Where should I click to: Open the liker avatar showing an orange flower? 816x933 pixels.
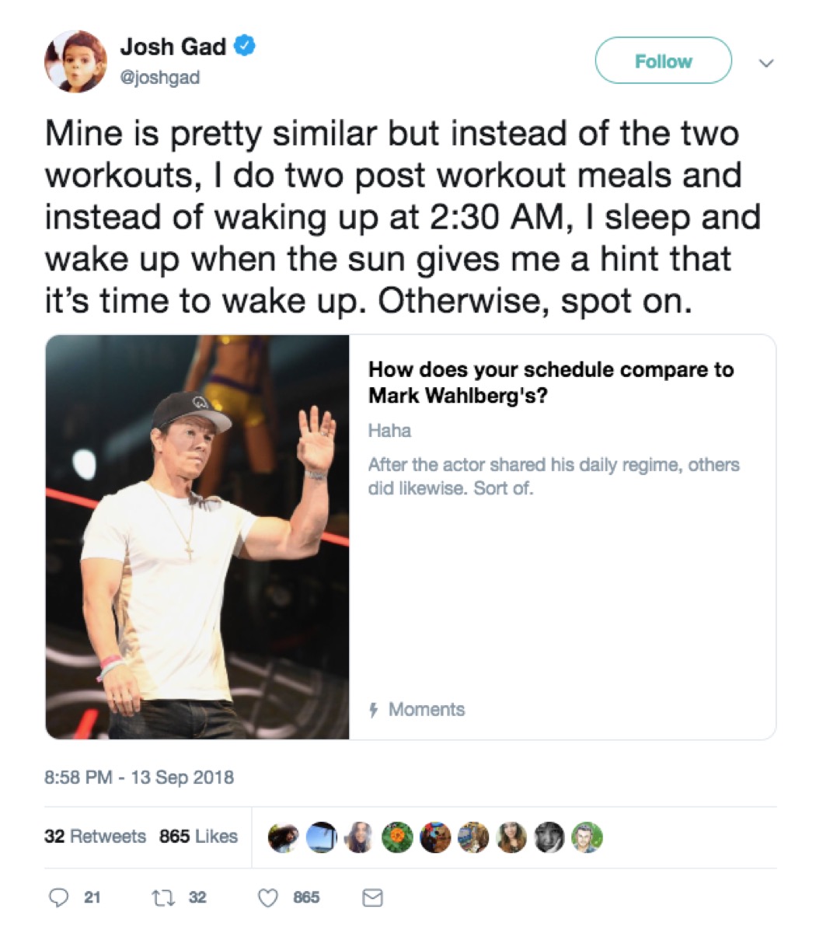[397, 837]
